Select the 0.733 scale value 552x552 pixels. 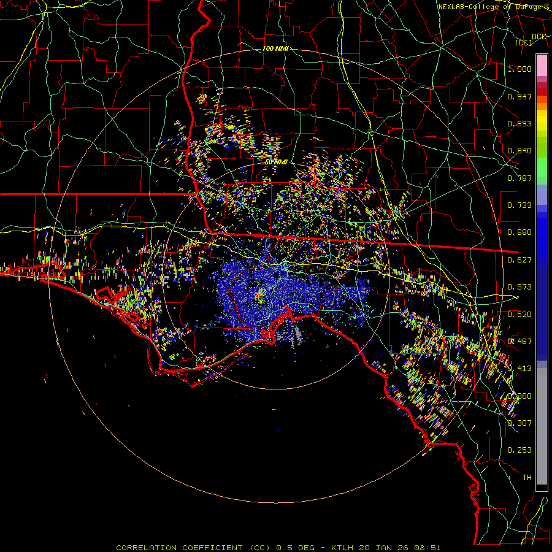tap(519, 205)
